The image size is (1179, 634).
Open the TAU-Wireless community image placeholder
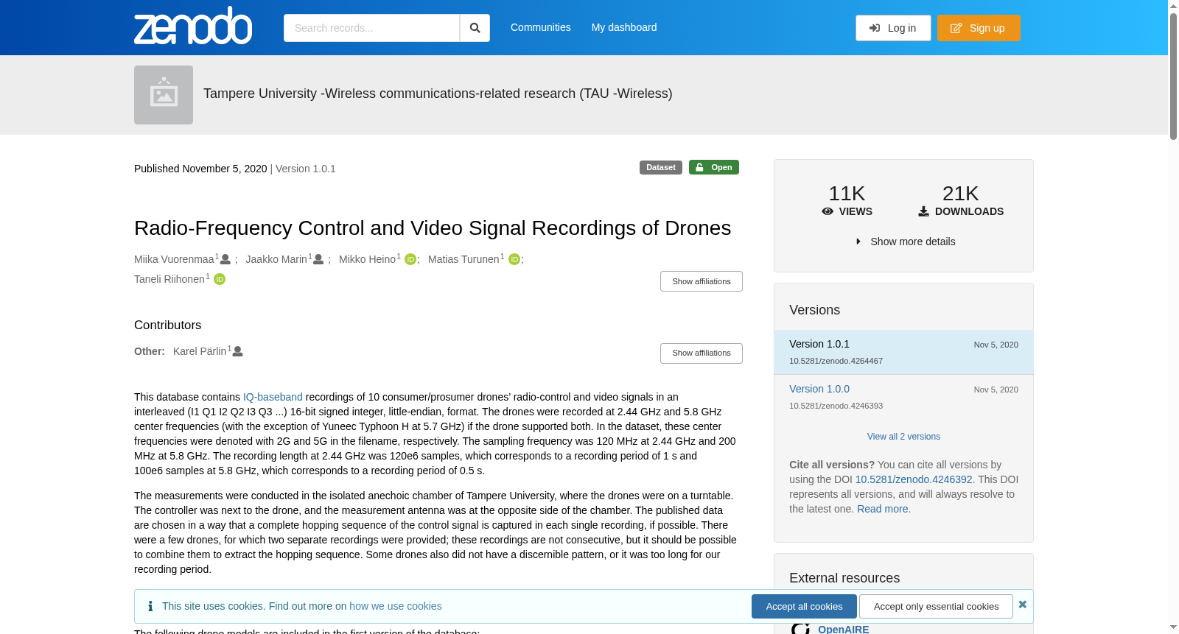point(164,95)
